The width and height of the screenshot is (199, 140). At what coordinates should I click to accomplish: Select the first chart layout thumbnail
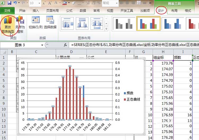67,23
